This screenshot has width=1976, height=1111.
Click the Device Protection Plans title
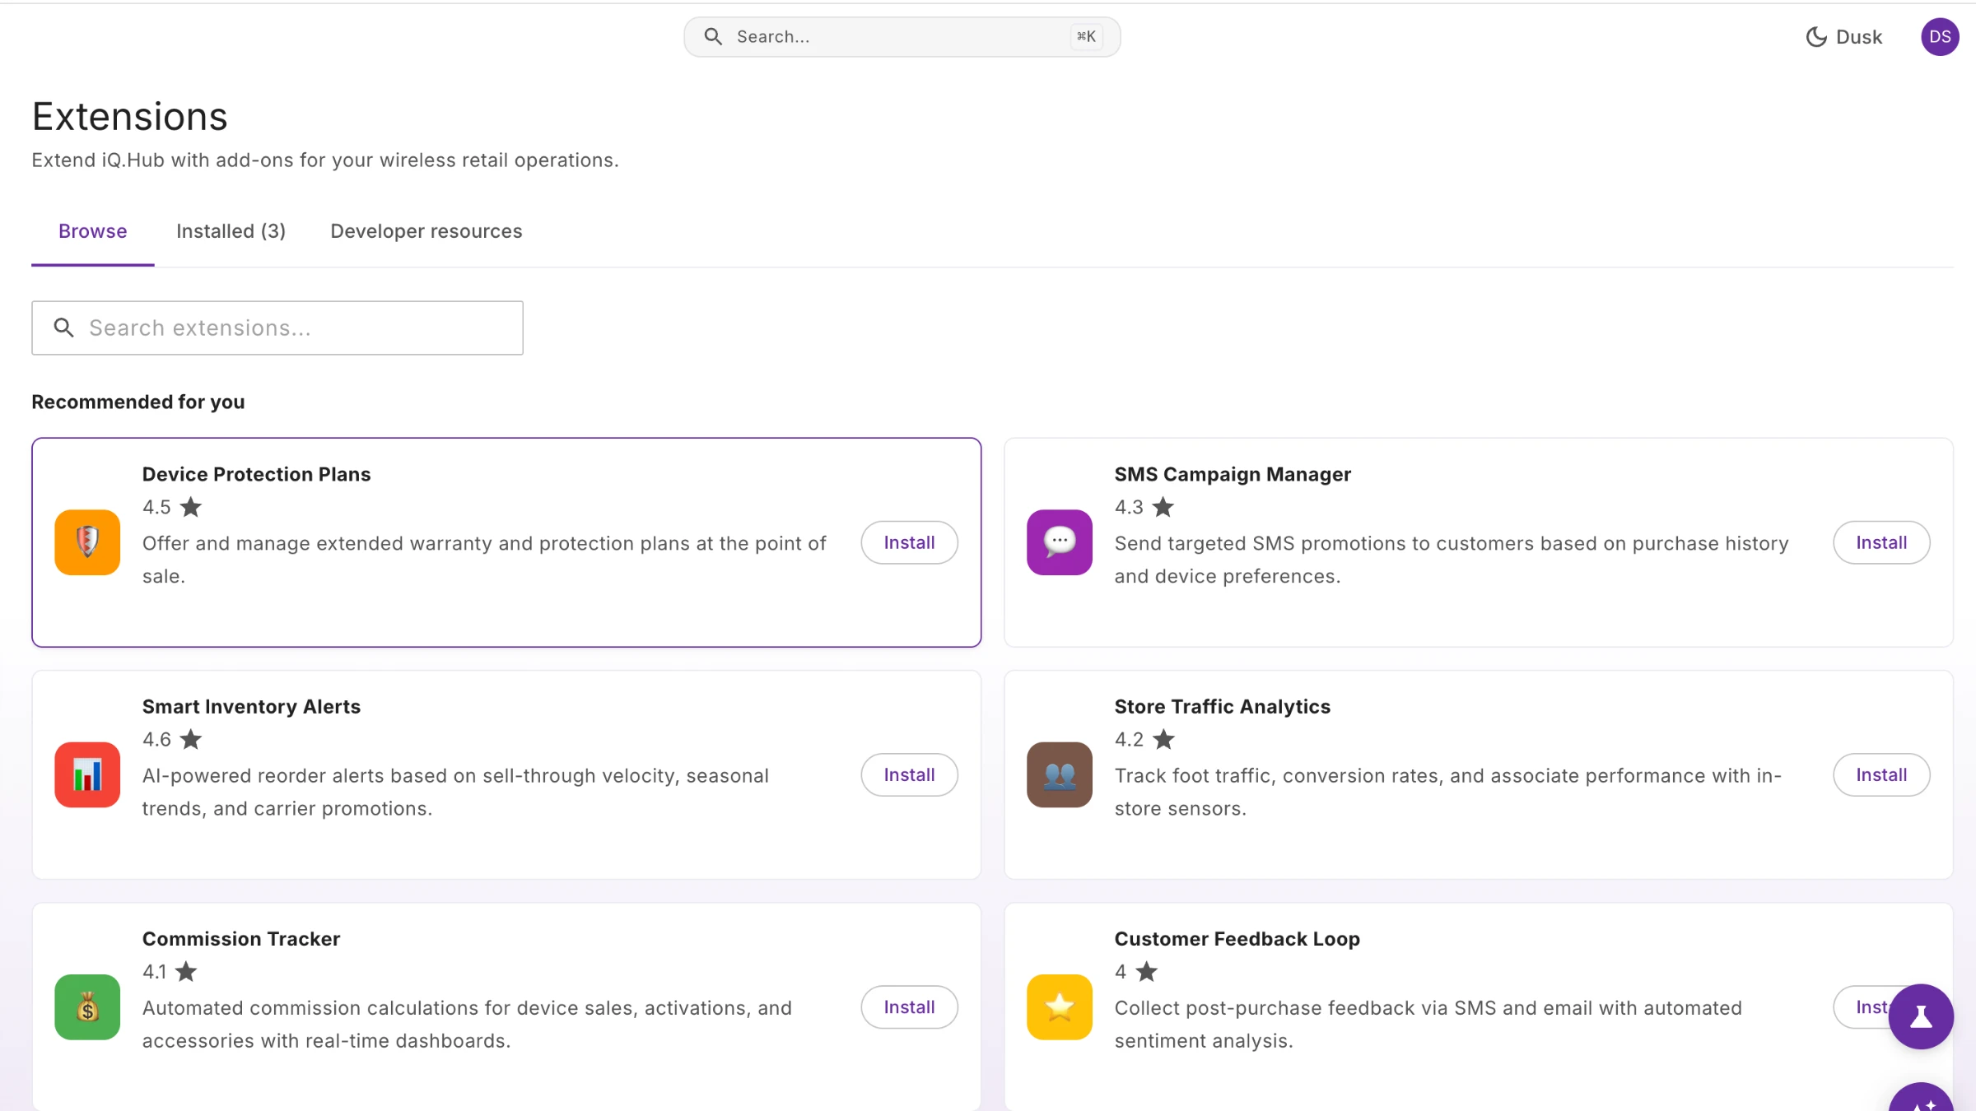256,474
